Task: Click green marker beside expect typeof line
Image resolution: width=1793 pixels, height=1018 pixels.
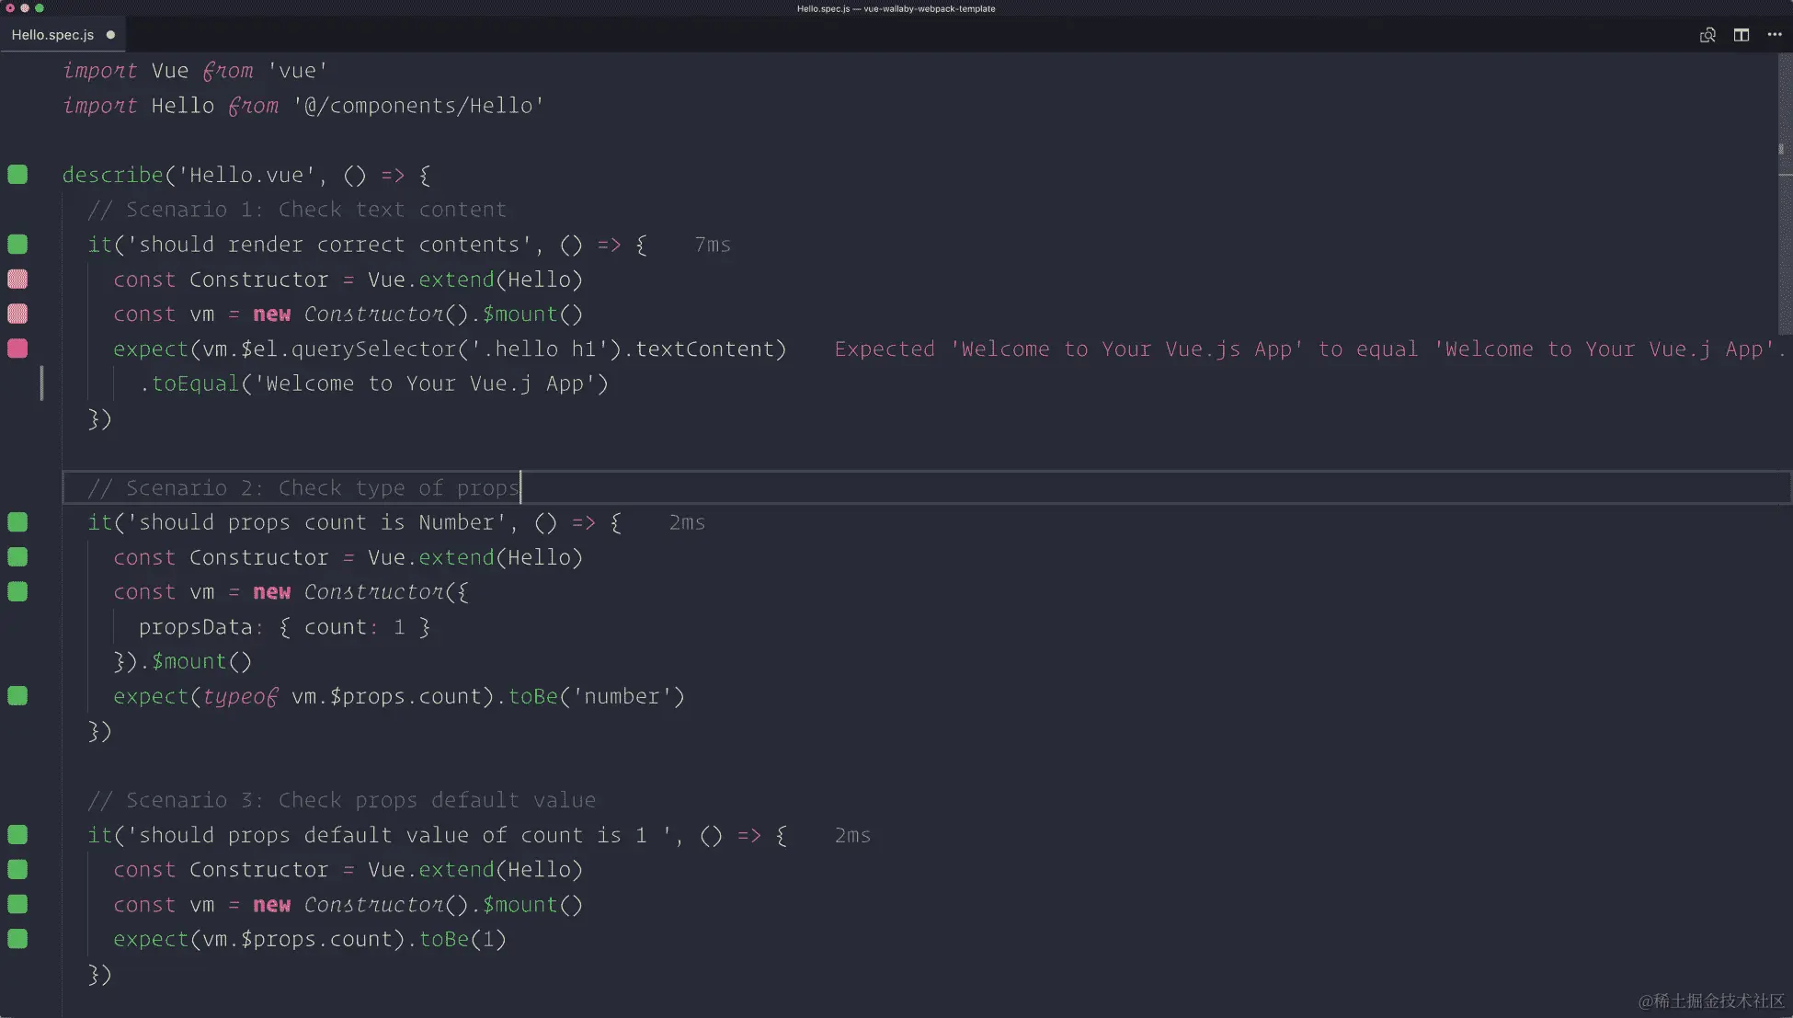Action: [x=17, y=696]
